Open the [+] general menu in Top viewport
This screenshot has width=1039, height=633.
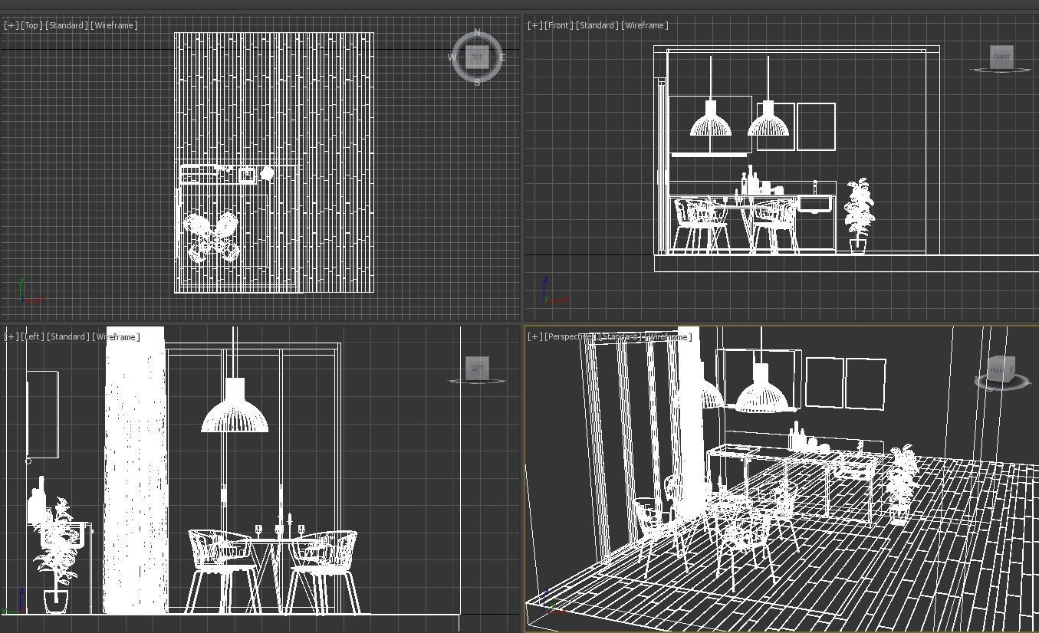[11, 25]
